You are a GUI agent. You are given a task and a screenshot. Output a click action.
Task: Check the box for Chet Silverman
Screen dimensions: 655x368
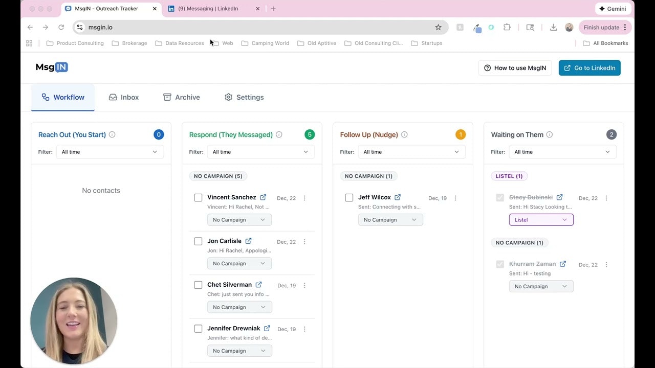pos(198,285)
